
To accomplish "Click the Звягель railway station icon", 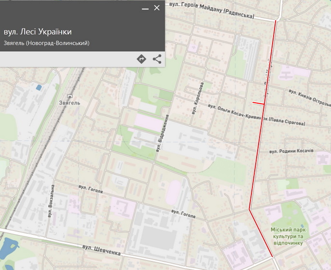I will pos(70,96).
